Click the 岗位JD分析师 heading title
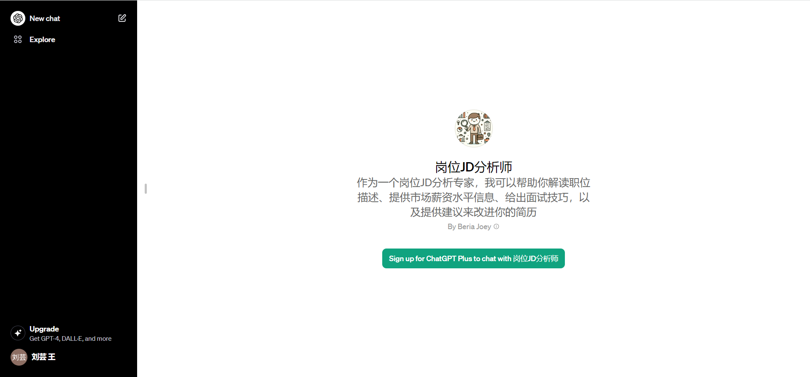This screenshot has width=810, height=377. coord(473,167)
